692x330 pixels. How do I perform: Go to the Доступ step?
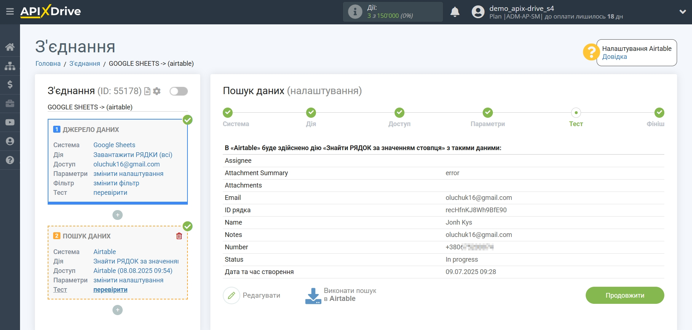399,113
